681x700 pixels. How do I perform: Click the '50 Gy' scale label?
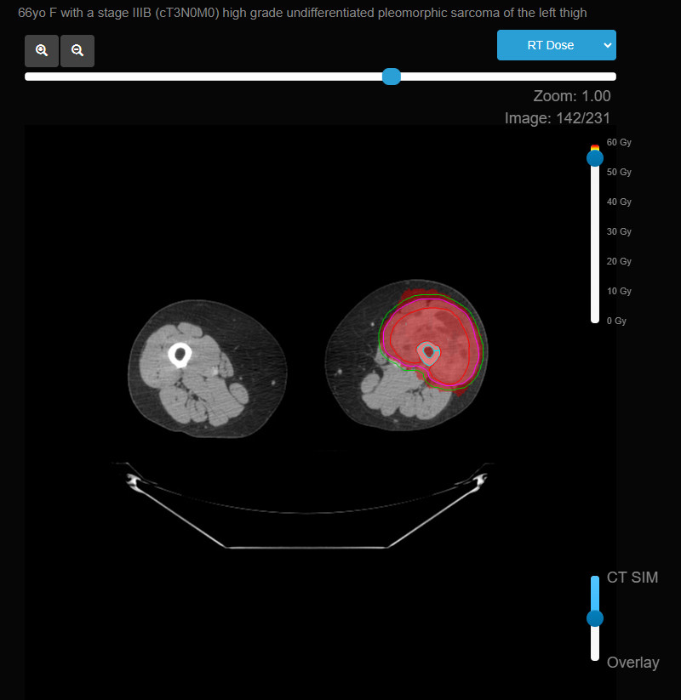(x=619, y=173)
